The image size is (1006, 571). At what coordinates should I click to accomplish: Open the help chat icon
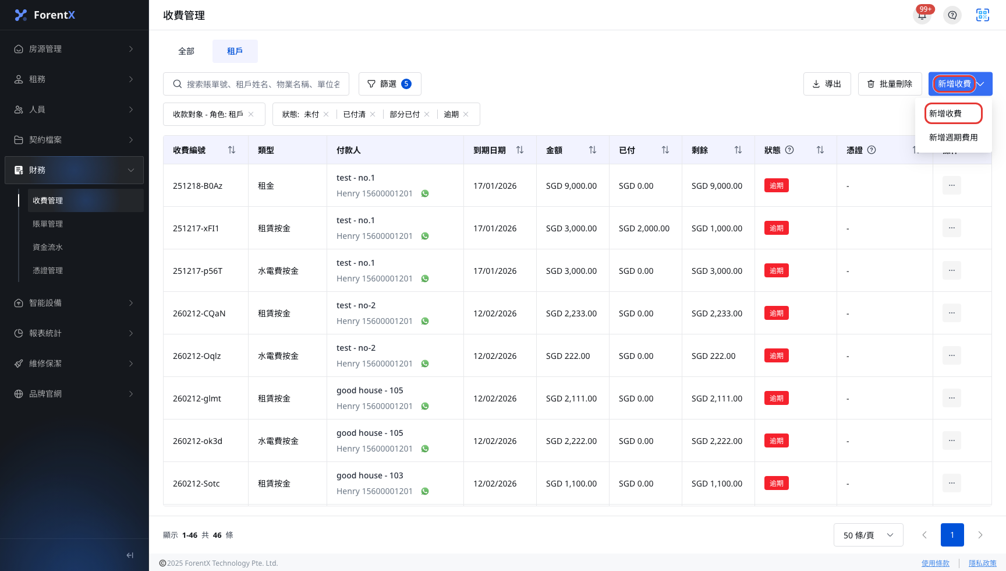coord(952,15)
